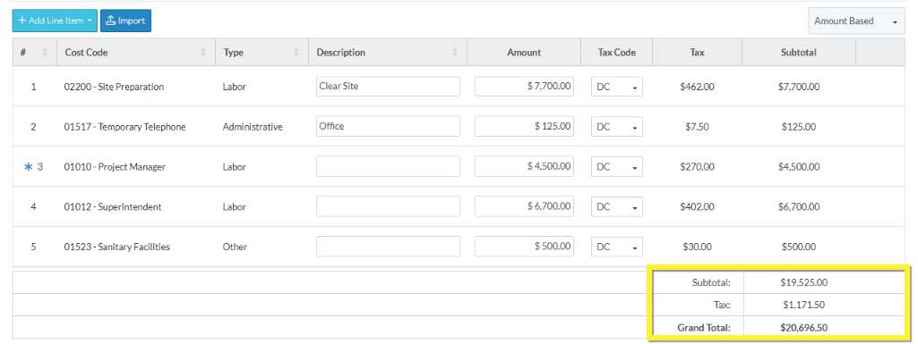Click the Clear Site description field
The width and height of the screenshot is (918, 344).
(x=388, y=87)
